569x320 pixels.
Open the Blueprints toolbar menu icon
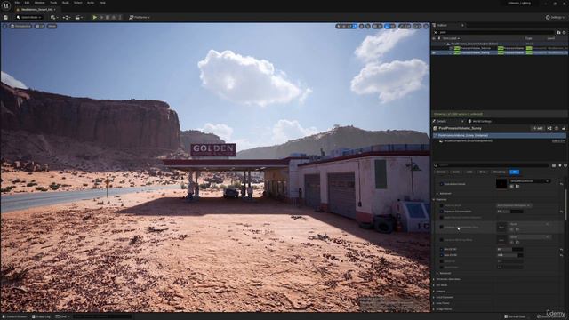tap(66, 18)
